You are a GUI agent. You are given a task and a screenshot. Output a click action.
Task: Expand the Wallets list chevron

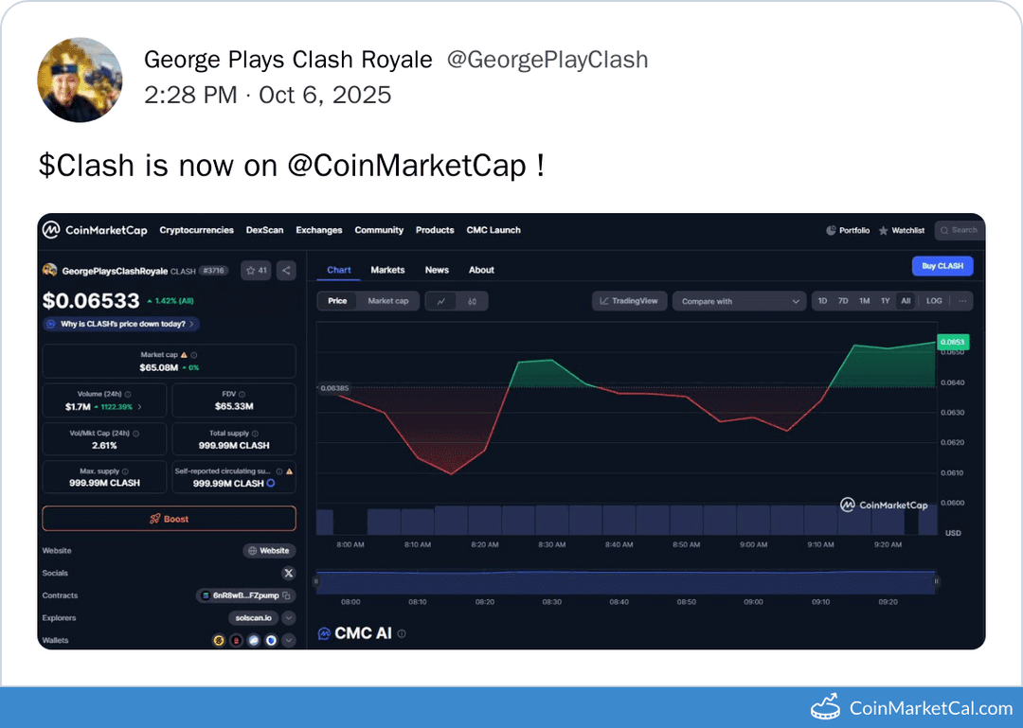289,640
